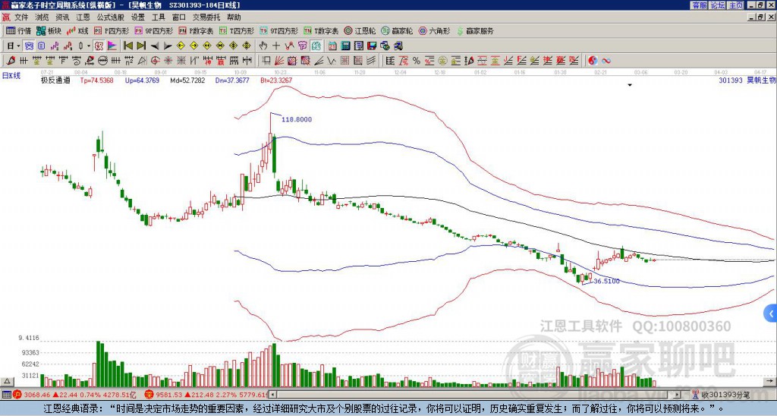
Task: Click the horizontal scrollbar right arrow
Action: pos(677,395)
